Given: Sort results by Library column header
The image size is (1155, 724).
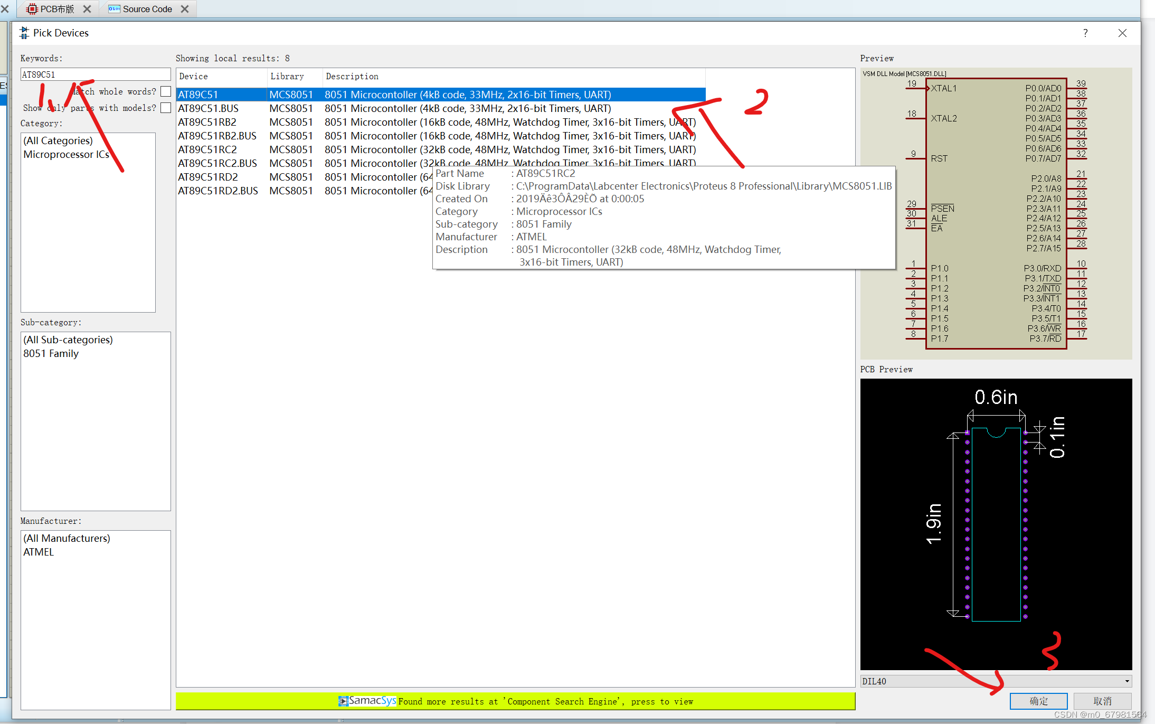Looking at the screenshot, I should pos(287,76).
